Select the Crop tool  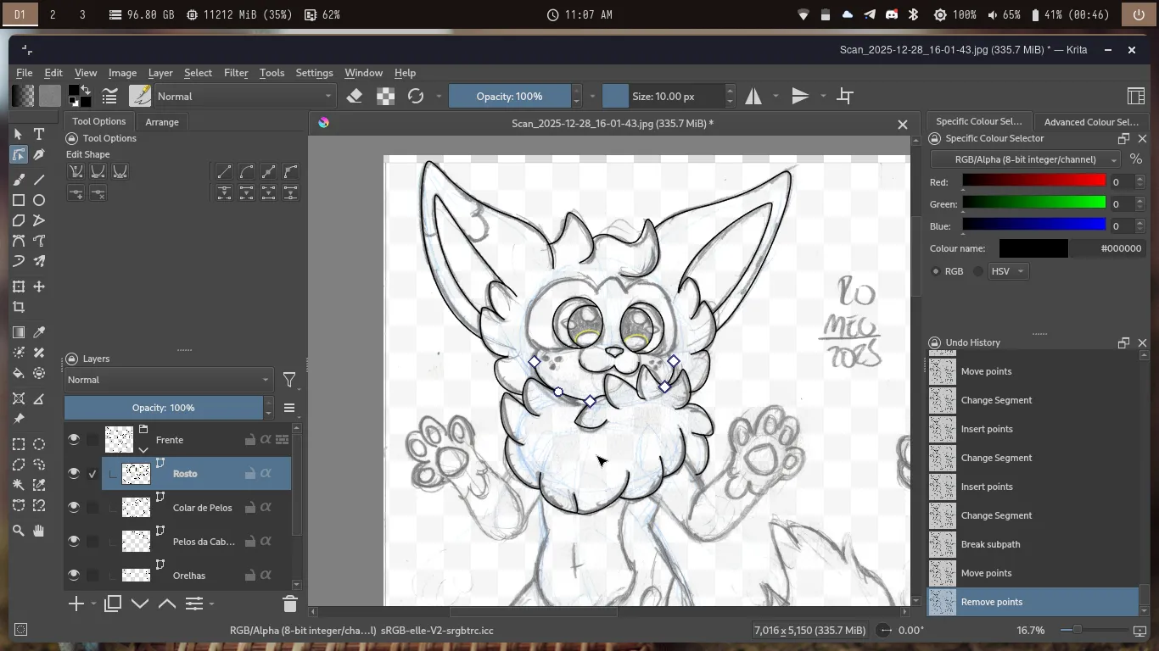click(x=19, y=308)
